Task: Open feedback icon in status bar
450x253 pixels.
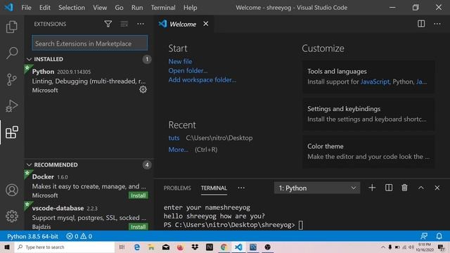Action: click(x=424, y=236)
